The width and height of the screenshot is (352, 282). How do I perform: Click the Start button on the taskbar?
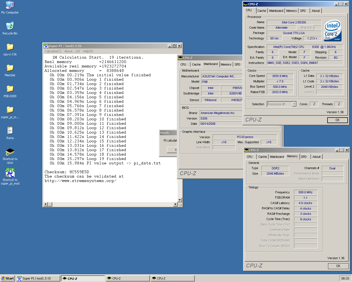pos(7,278)
